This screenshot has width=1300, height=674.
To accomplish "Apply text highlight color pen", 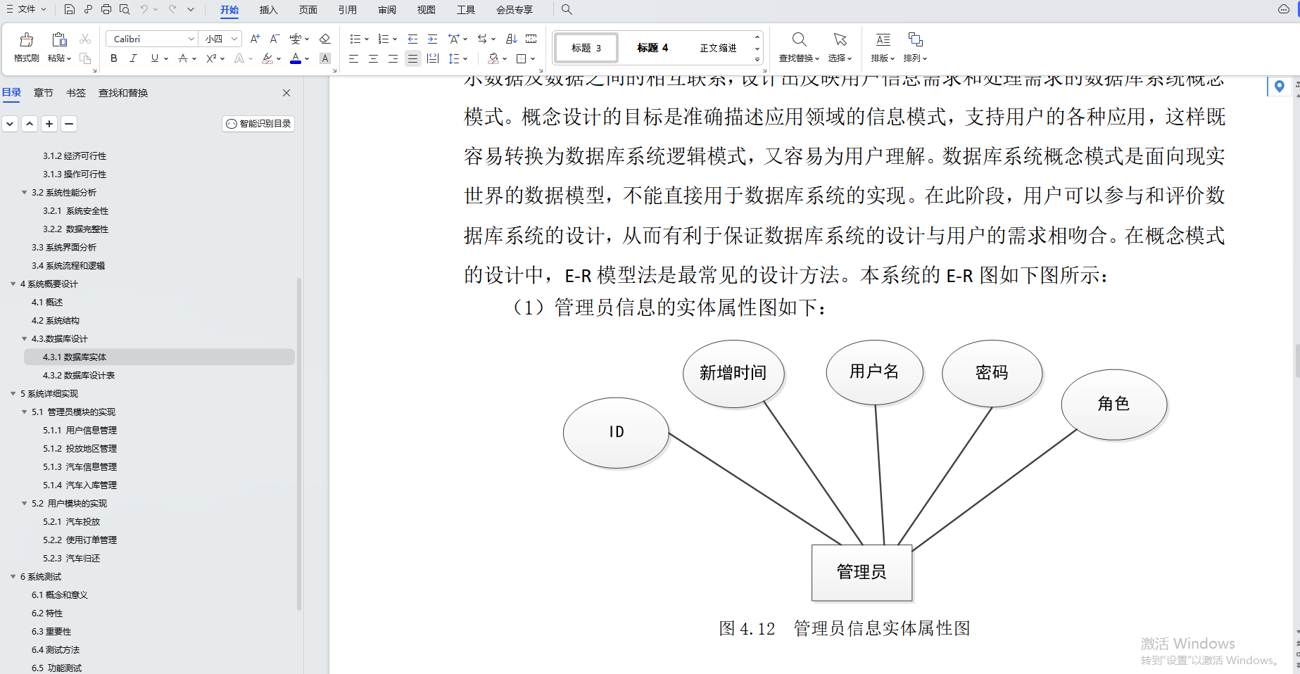I will coord(267,58).
